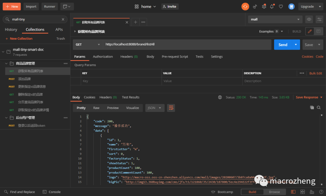
Task: Open the notifications bell icon
Action: click(x=272, y=7)
